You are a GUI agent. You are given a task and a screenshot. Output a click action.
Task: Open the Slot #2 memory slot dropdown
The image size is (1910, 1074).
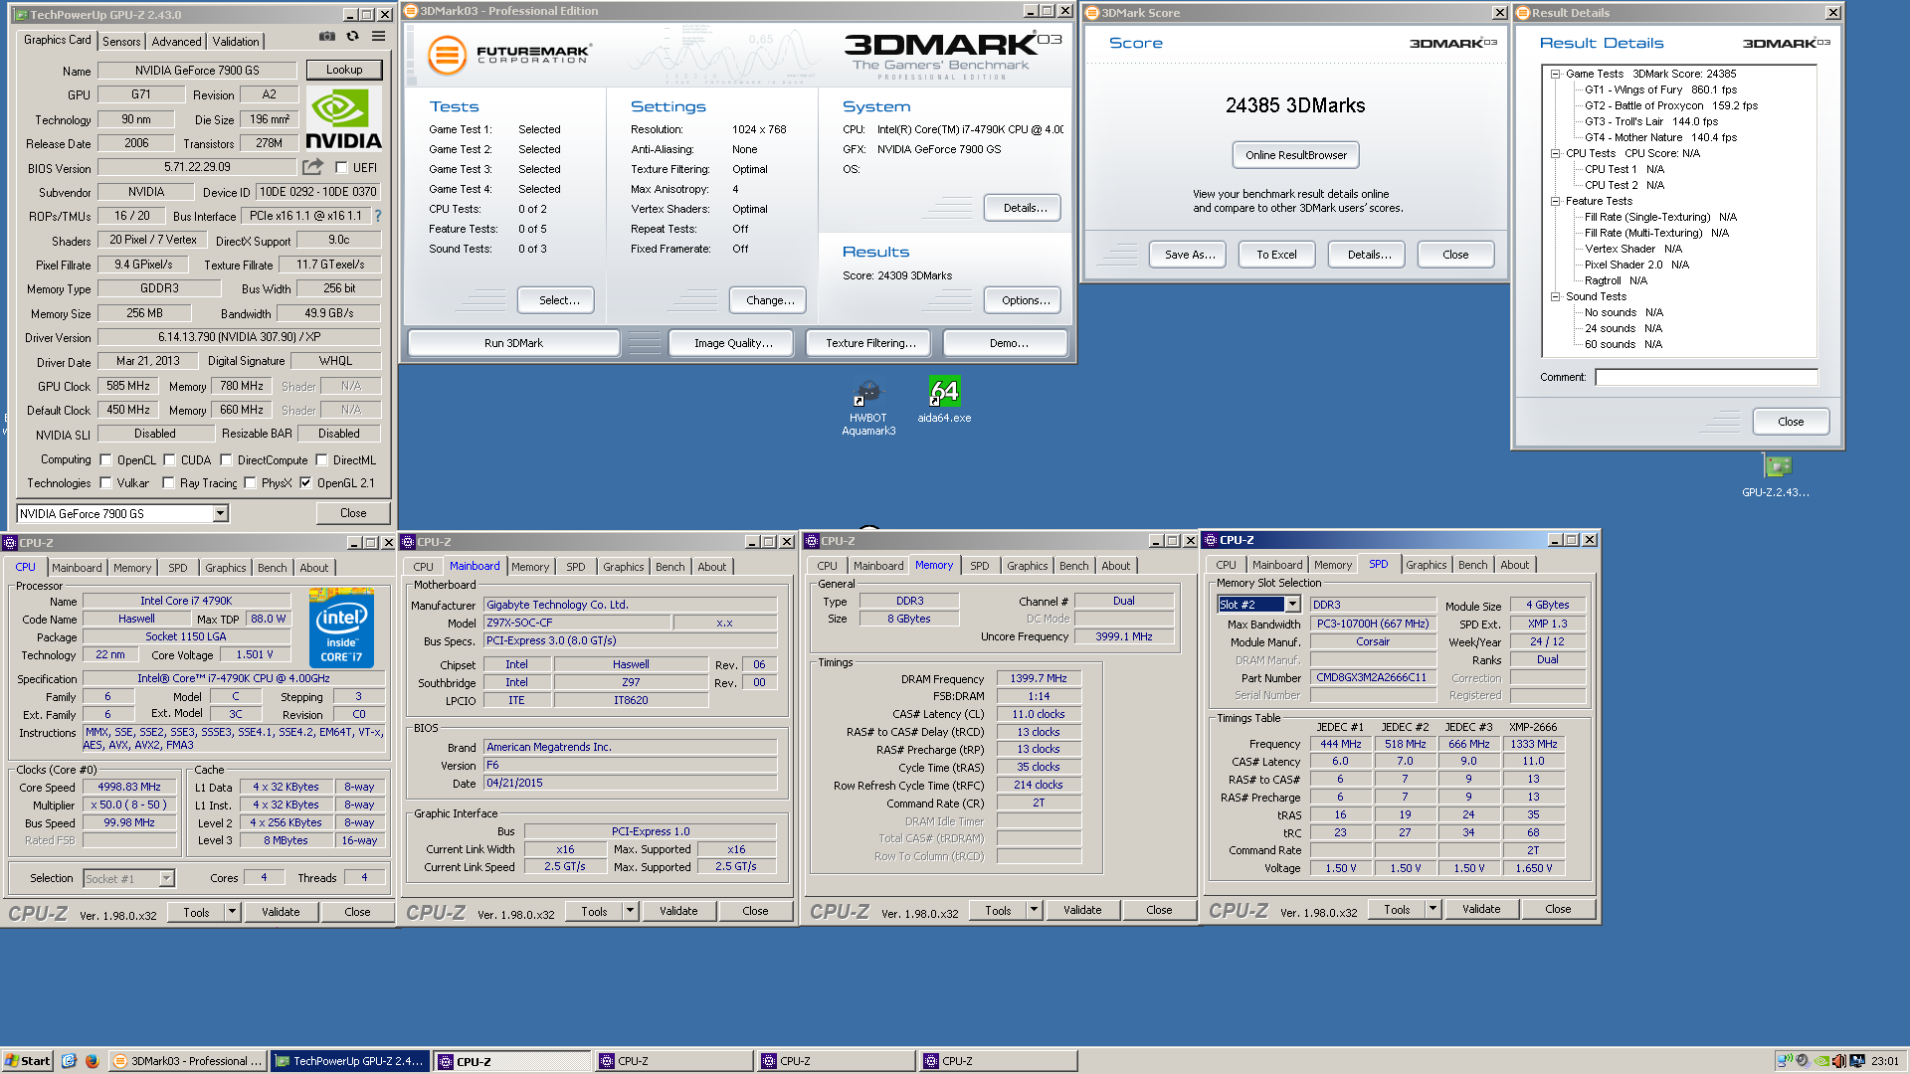click(1292, 604)
